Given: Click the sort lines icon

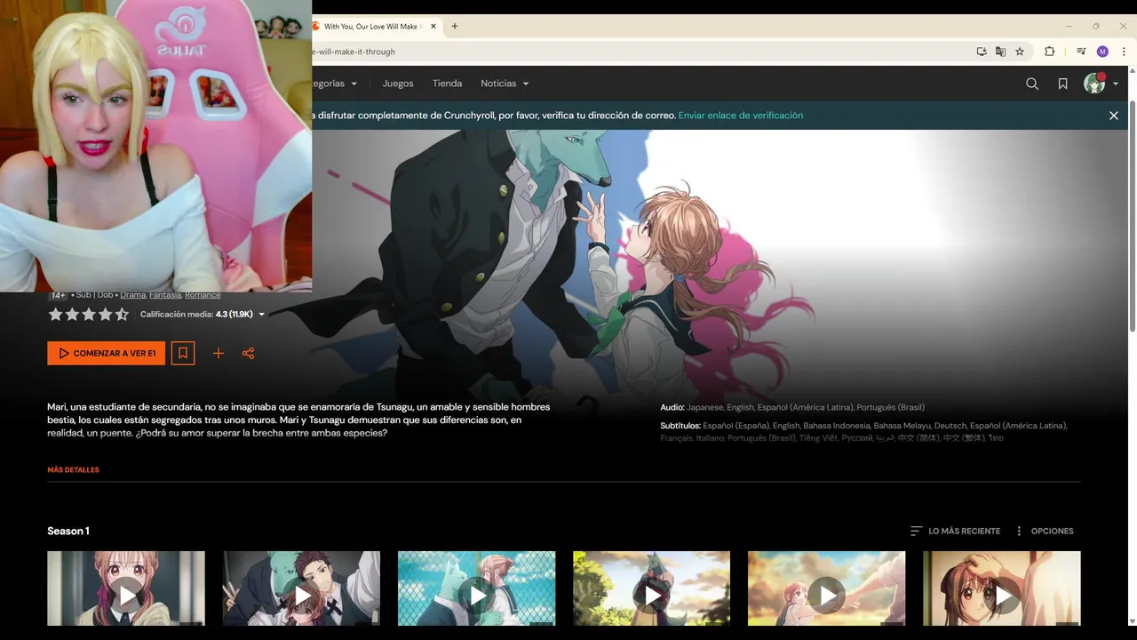Looking at the screenshot, I should coord(916,531).
